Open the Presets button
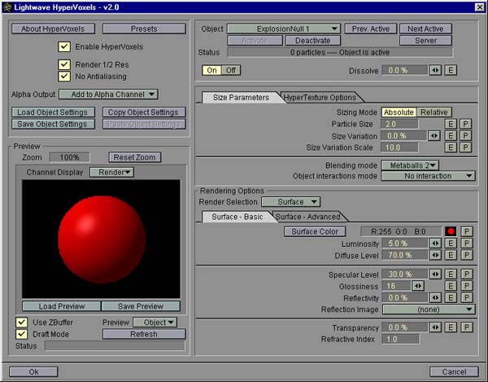488x382 pixels. click(x=144, y=29)
